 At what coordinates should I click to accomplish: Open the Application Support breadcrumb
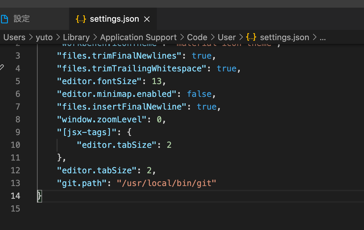point(138,37)
